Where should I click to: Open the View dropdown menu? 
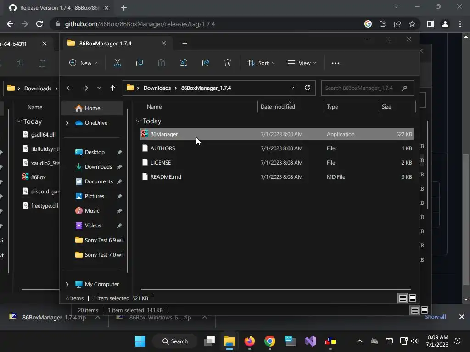302,63
